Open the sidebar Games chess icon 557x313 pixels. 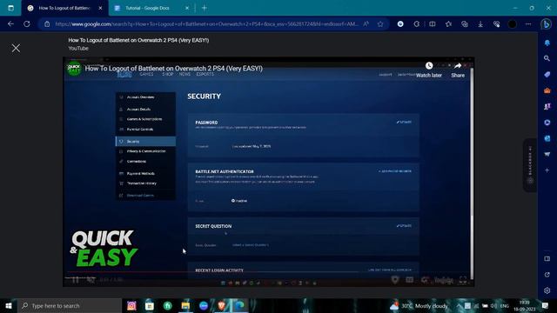tap(547, 106)
